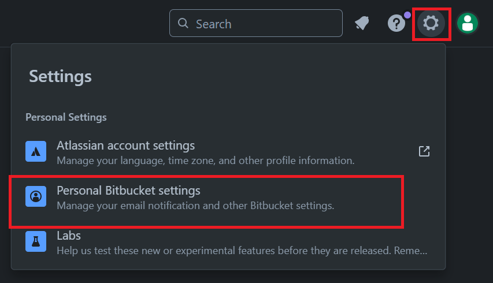Click the Settings panel heading

pos(60,76)
